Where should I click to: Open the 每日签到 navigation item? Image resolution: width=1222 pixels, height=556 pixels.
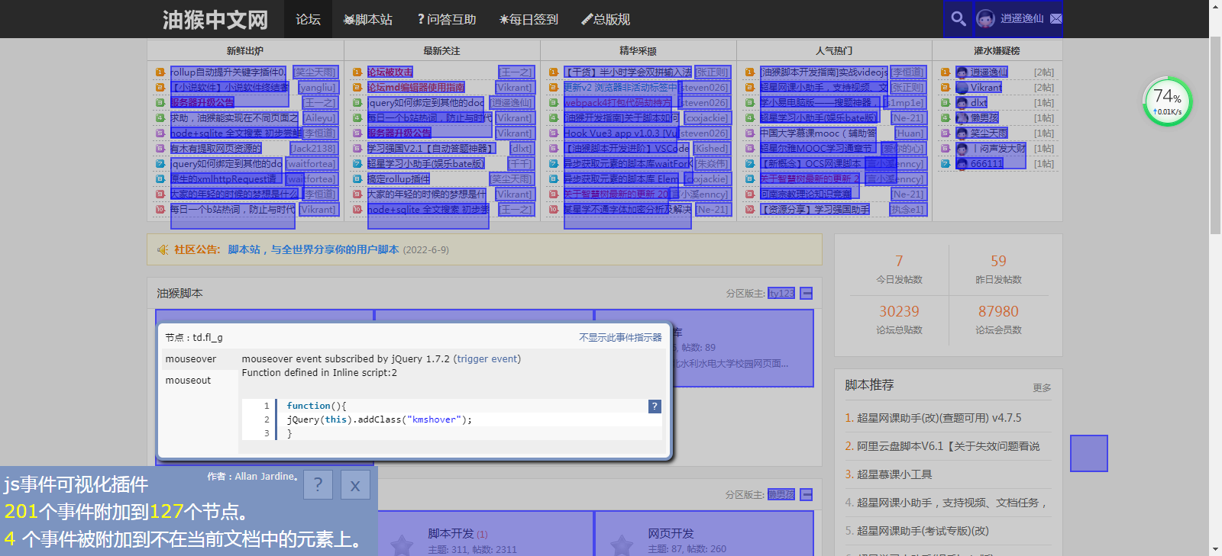click(529, 19)
